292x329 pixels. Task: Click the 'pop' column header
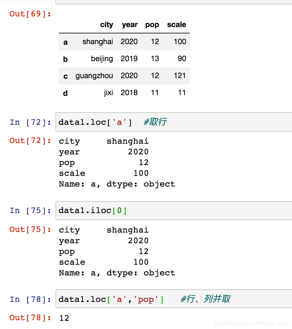[x=152, y=25]
